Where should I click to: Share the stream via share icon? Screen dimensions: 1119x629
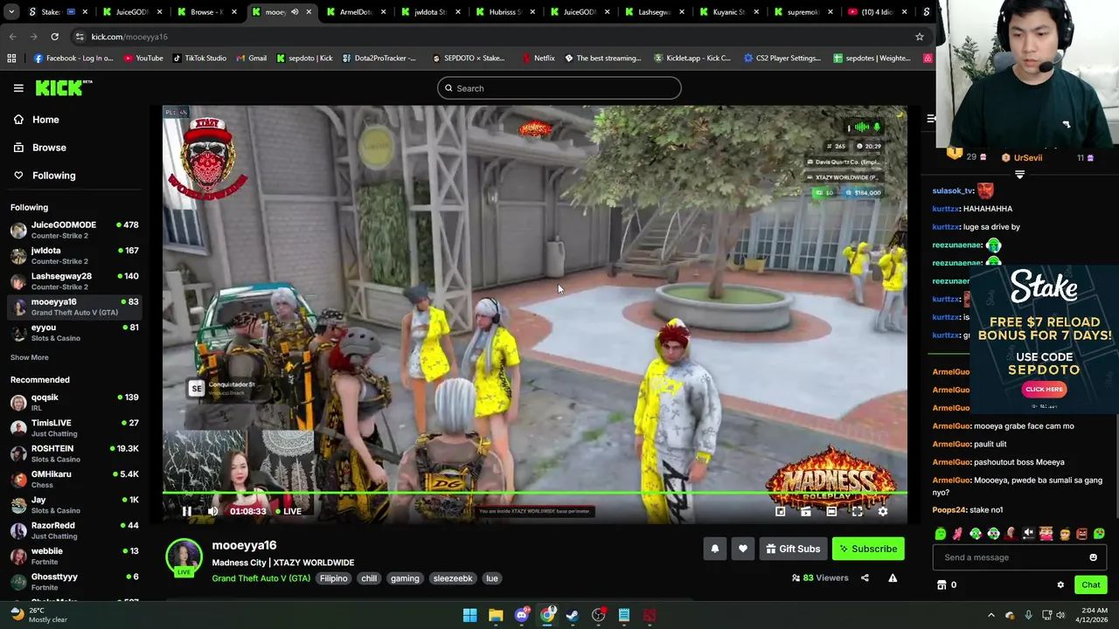(x=865, y=577)
